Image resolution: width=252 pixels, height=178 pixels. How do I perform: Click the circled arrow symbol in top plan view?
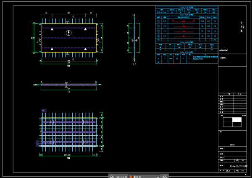pyautogui.click(x=68, y=33)
